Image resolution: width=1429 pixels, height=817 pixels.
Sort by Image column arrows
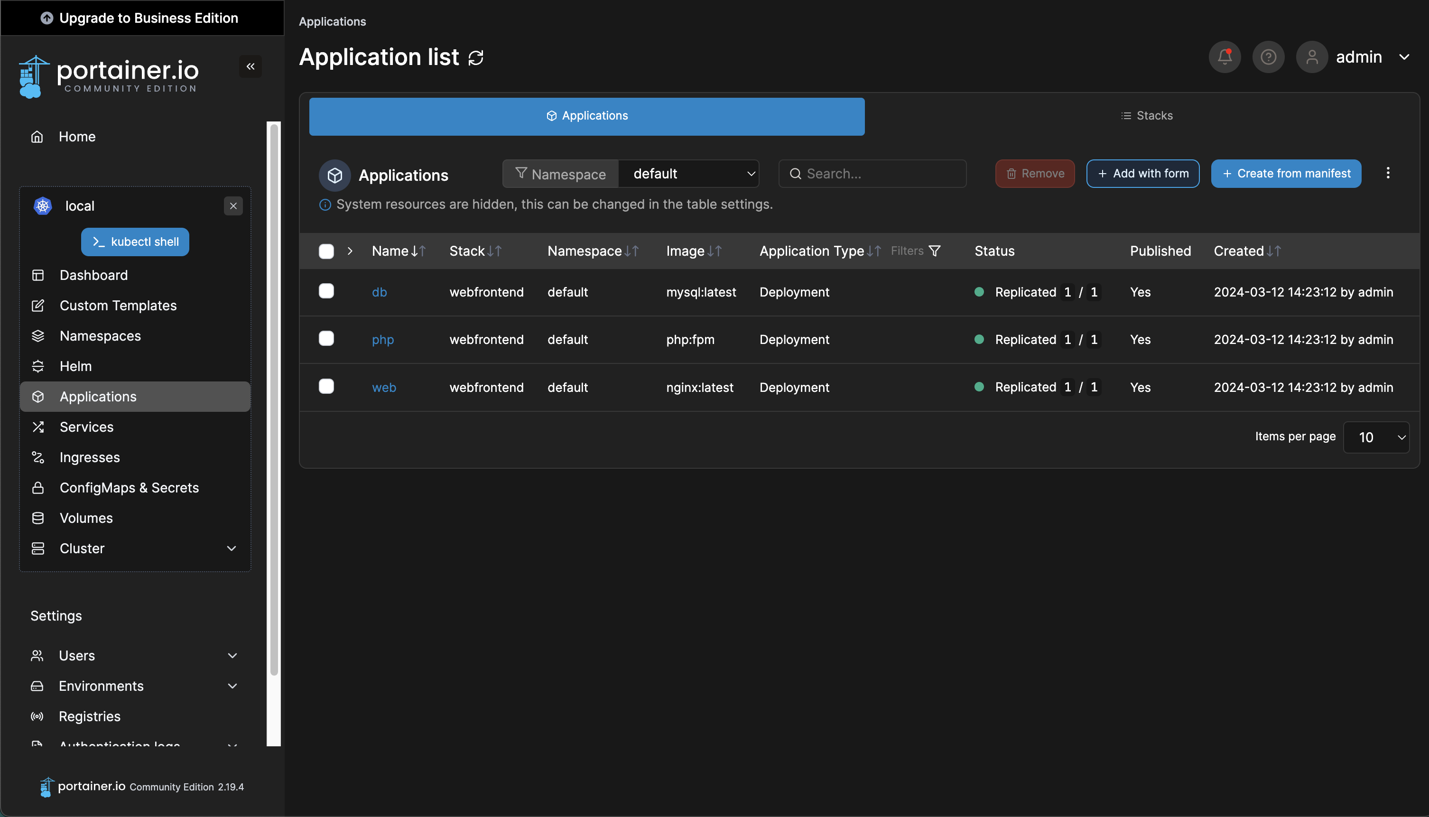point(714,251)
